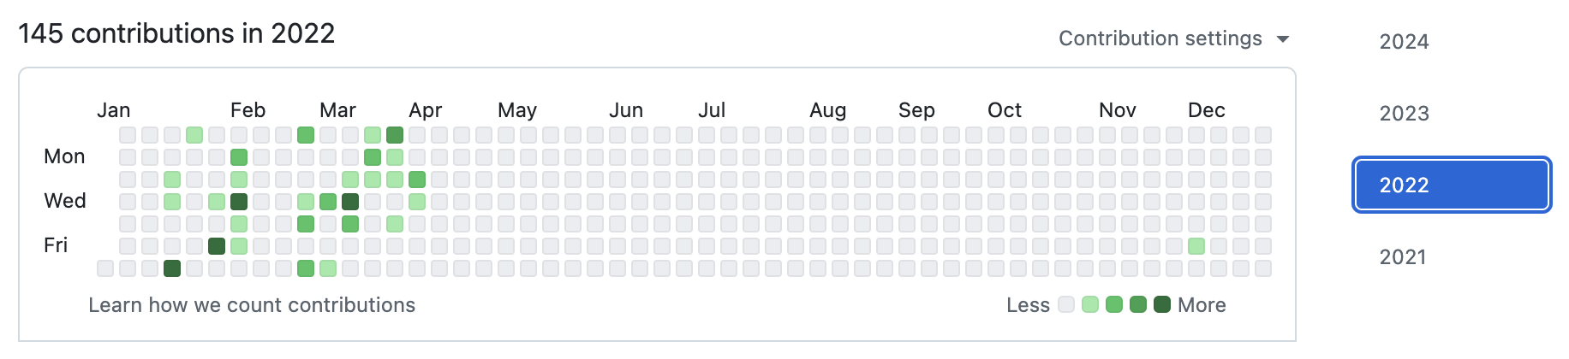
Task: Click the first light green Sunday cell in January
Action: point(194,135)
